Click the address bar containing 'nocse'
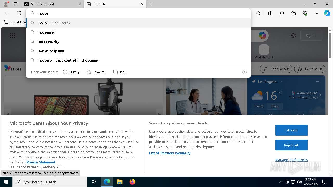The width and height of the screenshot is (333, 187). click(138, 13)
